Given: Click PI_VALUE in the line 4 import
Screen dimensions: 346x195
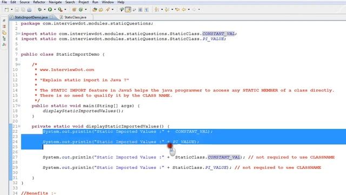Looking at the screenshot, I should pyautogui.click(x=214, y=38).
